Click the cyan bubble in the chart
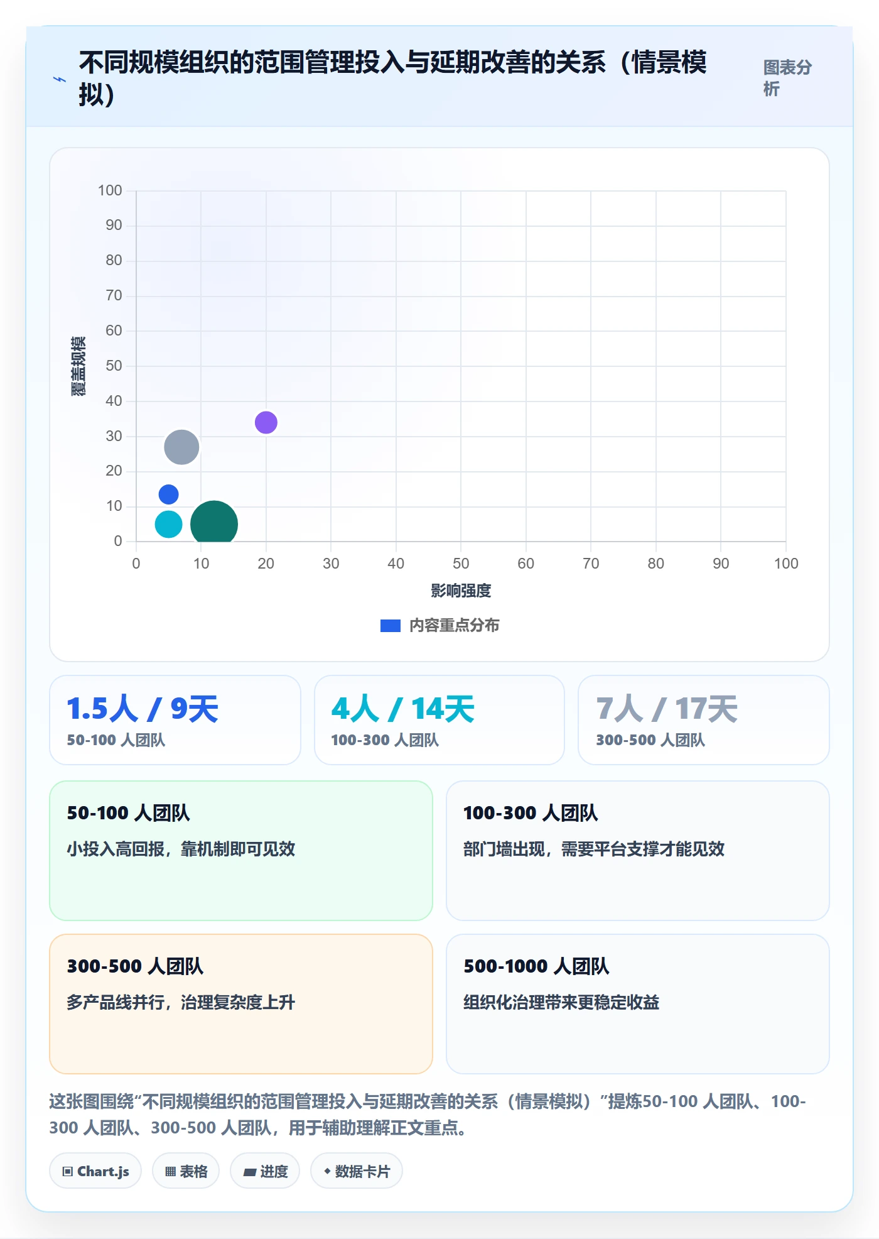The image size is (879, 1239). pyautogui.click(x=168, y=524)
